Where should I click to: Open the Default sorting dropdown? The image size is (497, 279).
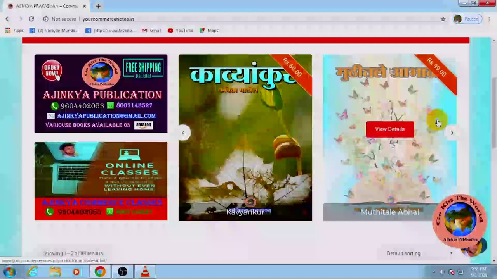[x=420, y=253]
